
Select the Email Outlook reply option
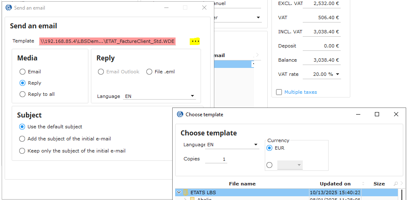(100, 72)
